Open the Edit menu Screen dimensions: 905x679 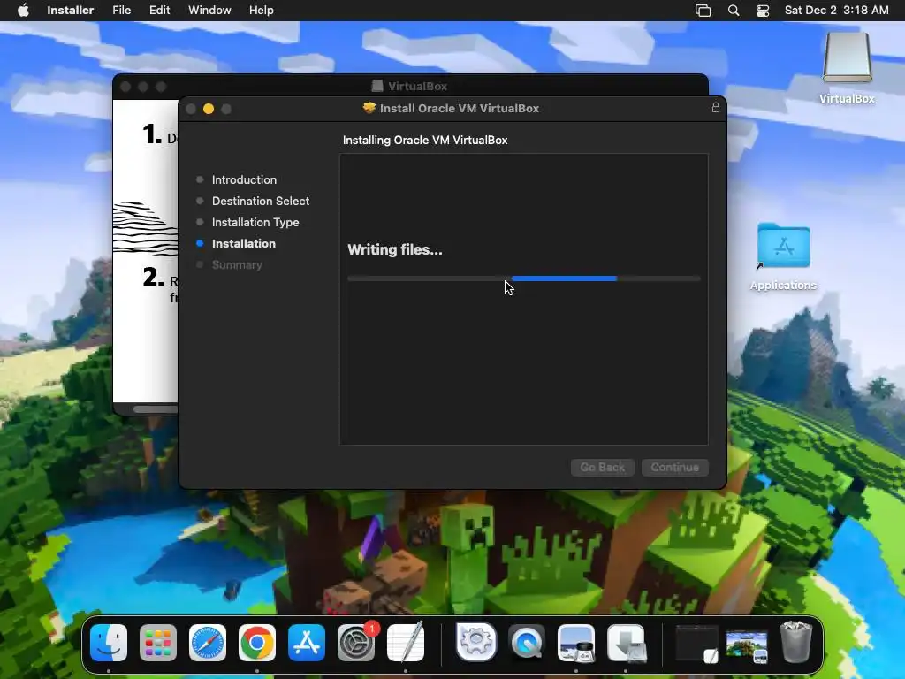(159, 10)
